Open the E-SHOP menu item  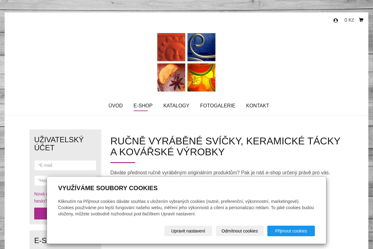point(143,106)
